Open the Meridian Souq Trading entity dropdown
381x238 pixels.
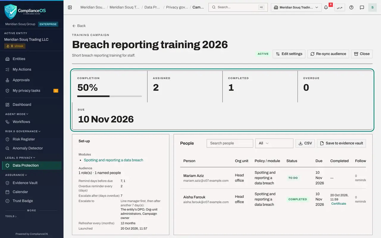click(x=296, y=7)
